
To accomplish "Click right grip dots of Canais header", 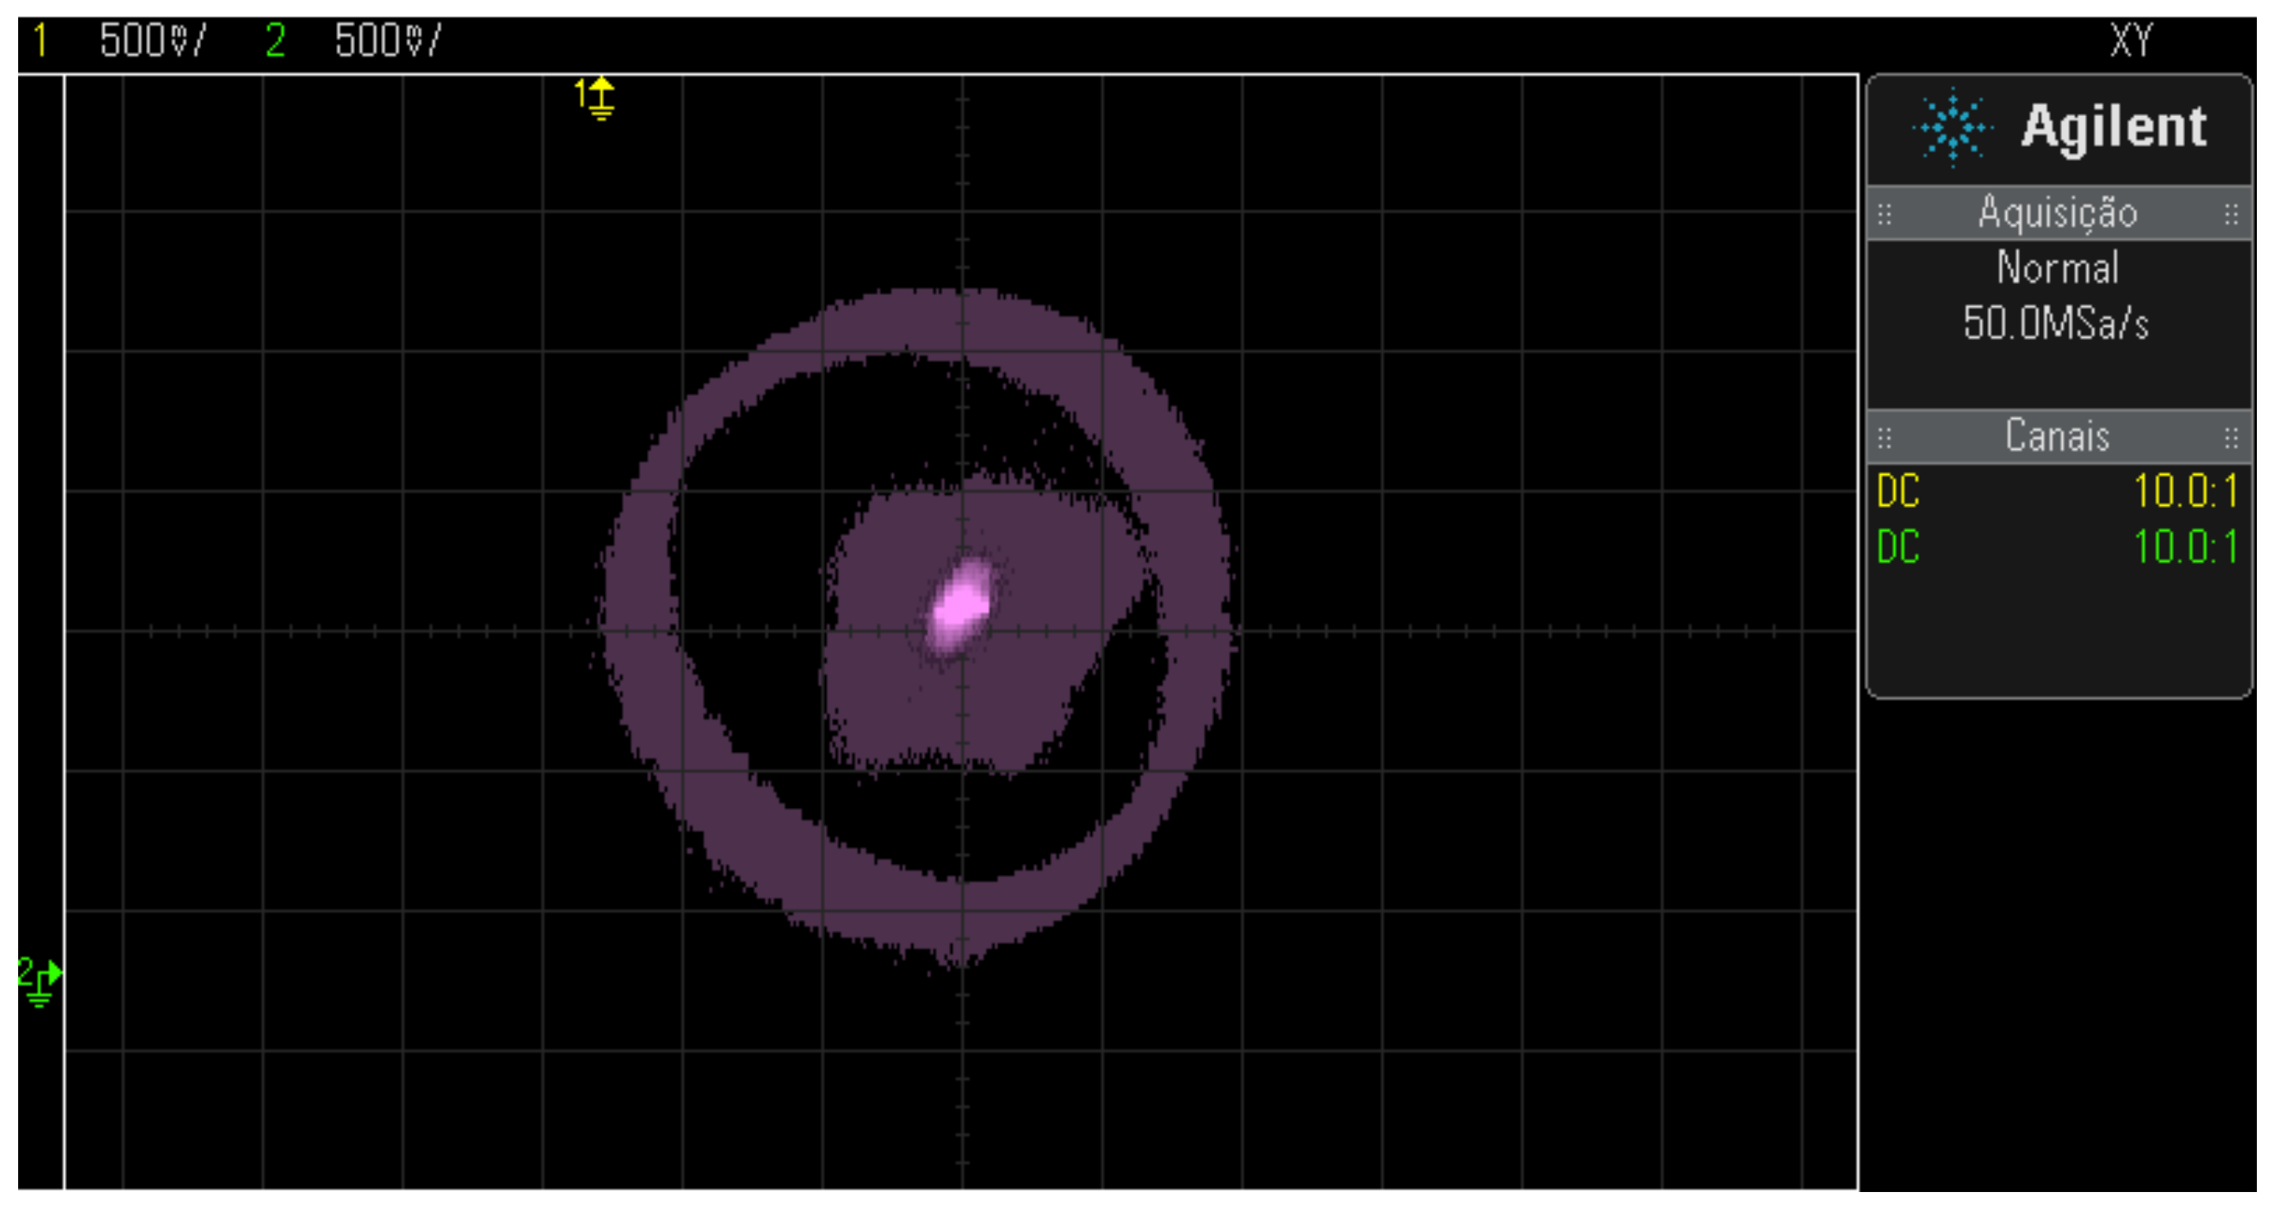I will click(2231, 437).
